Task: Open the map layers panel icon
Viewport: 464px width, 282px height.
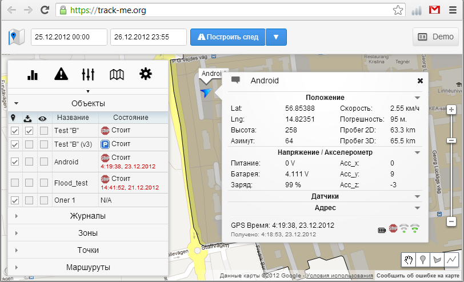Action: pyautogui.click(x=117, y=74)
